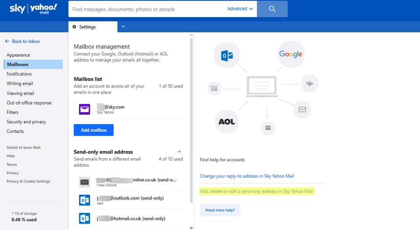Click Switch to basic Mail link
Viewport: 420px width, 230px height.
24,147
